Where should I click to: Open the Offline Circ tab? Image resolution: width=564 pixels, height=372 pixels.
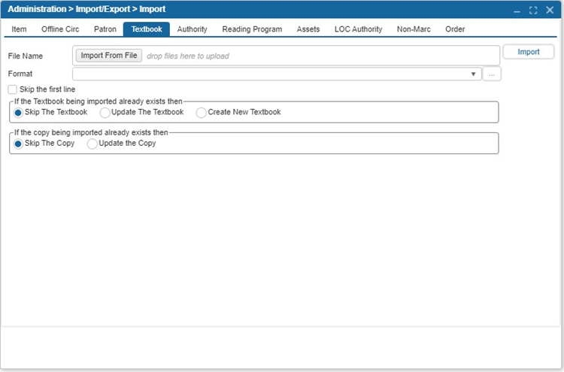[x=60, y=29]
